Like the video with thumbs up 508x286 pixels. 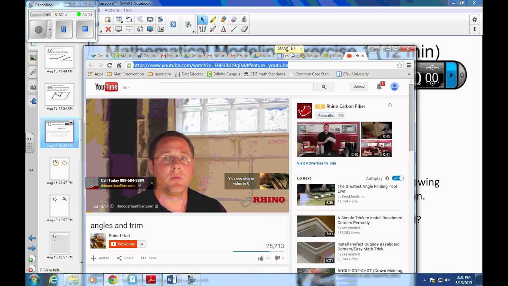pos(261,258)
